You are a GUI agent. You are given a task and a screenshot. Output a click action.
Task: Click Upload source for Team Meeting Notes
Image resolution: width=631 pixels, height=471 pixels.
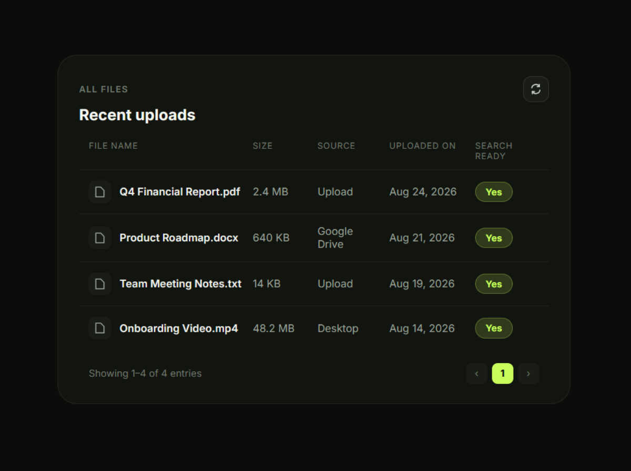[x=335, y=284]
